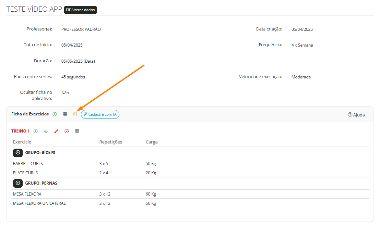Click the grid icon beside TREINO 1
The image size is (377, 225).
tap(77, 131)
